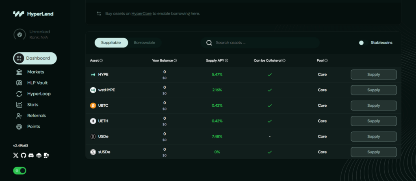Click the collateral checkmark in HYPE row
Image resolution: width=416 pixels, height=181 pixels.
coord(270,75)
